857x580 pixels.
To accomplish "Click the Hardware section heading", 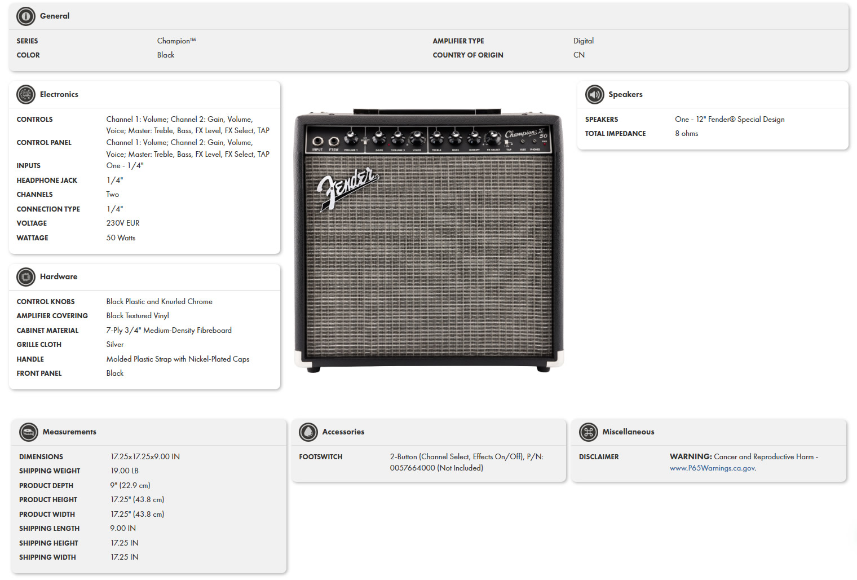I will pyautogui.click(x=59, y=276).
